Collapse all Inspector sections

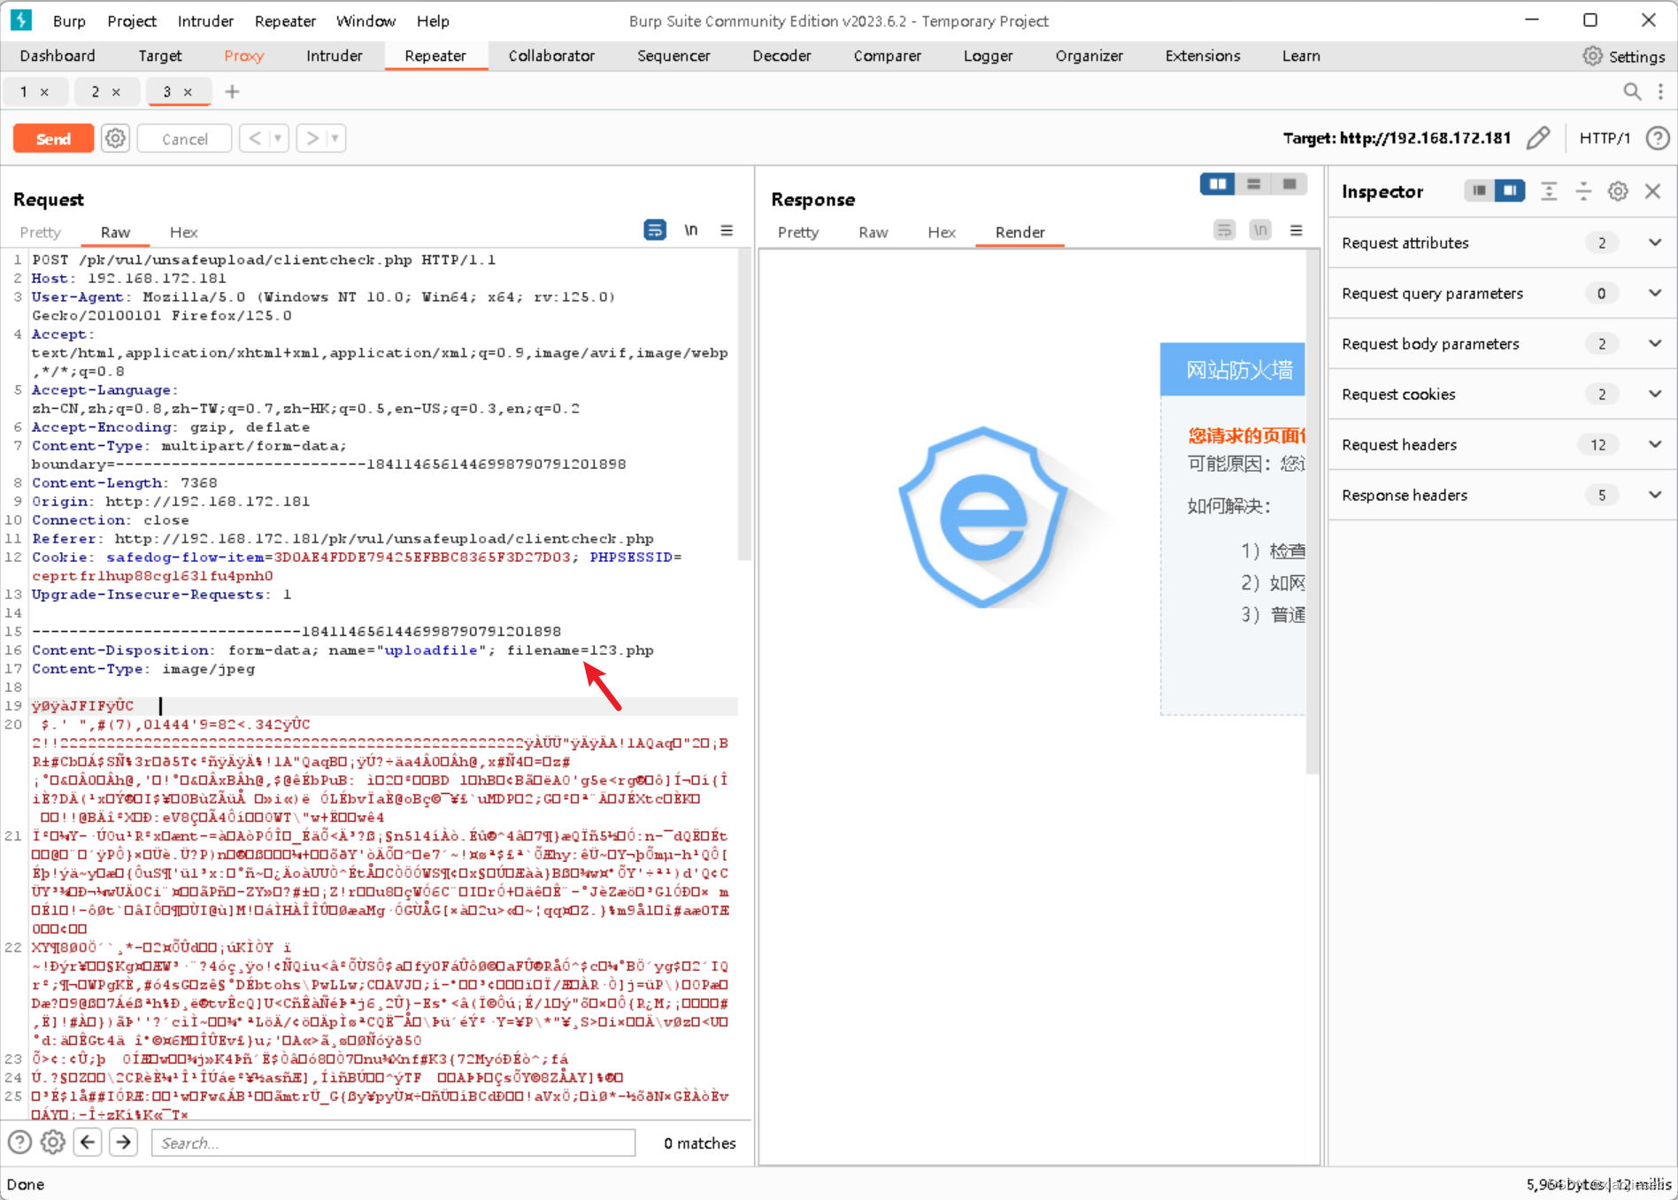1583,191
